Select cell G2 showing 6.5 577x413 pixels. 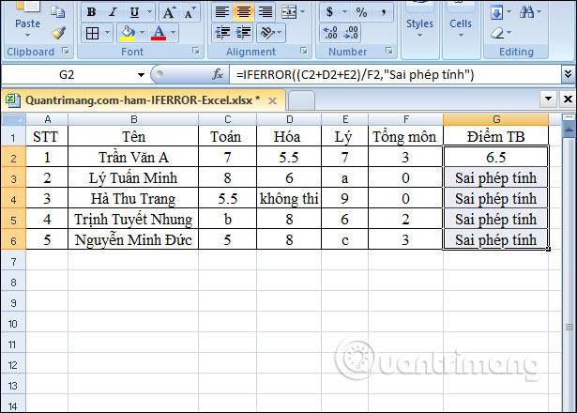(495, 158)
